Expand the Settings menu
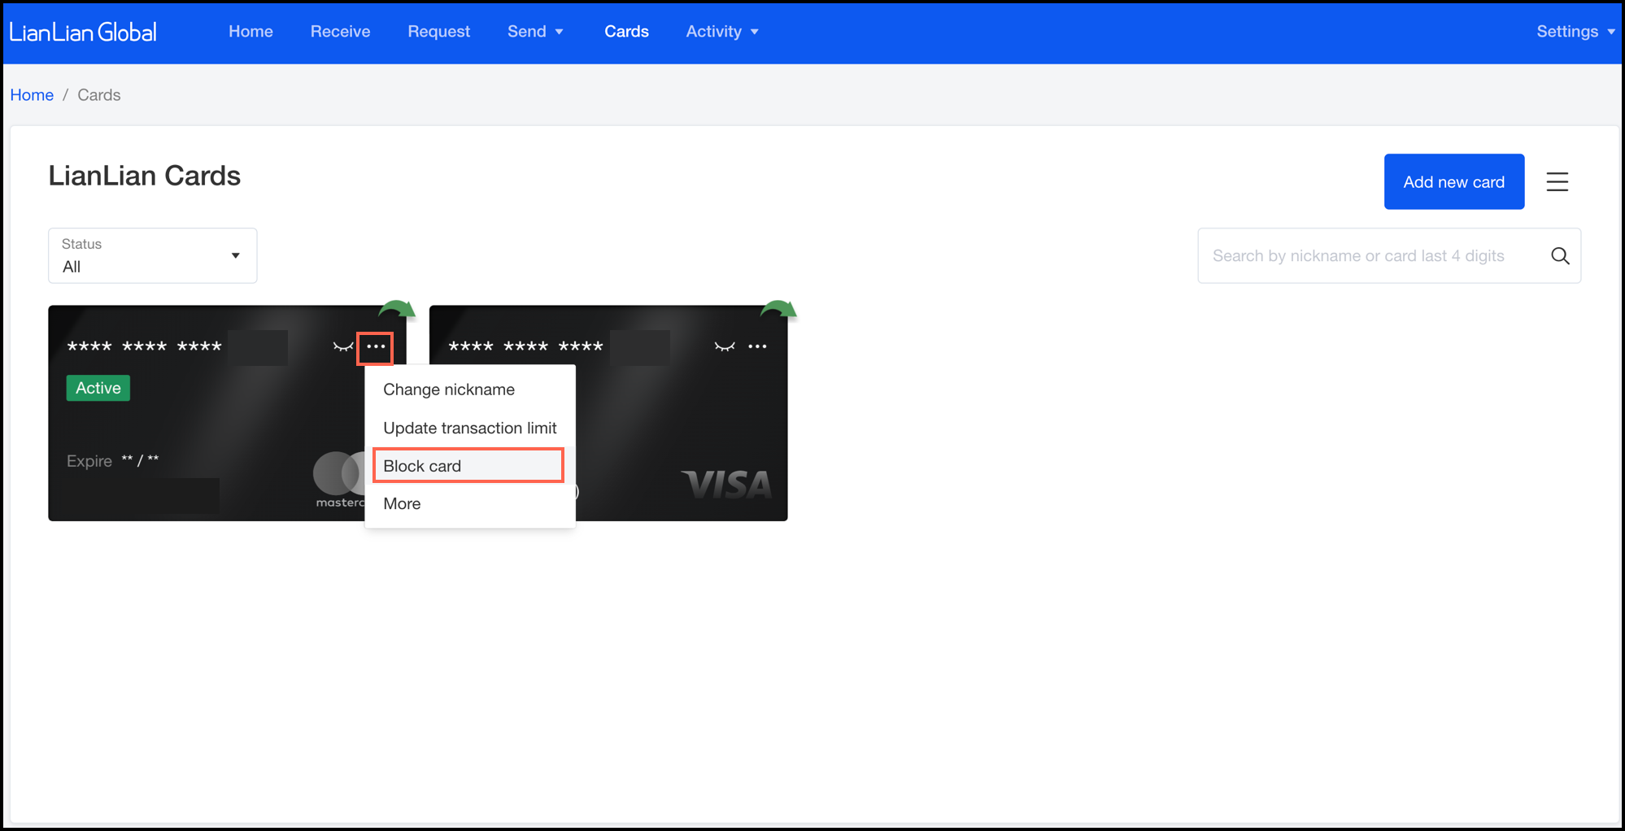 click(1575, 32)
